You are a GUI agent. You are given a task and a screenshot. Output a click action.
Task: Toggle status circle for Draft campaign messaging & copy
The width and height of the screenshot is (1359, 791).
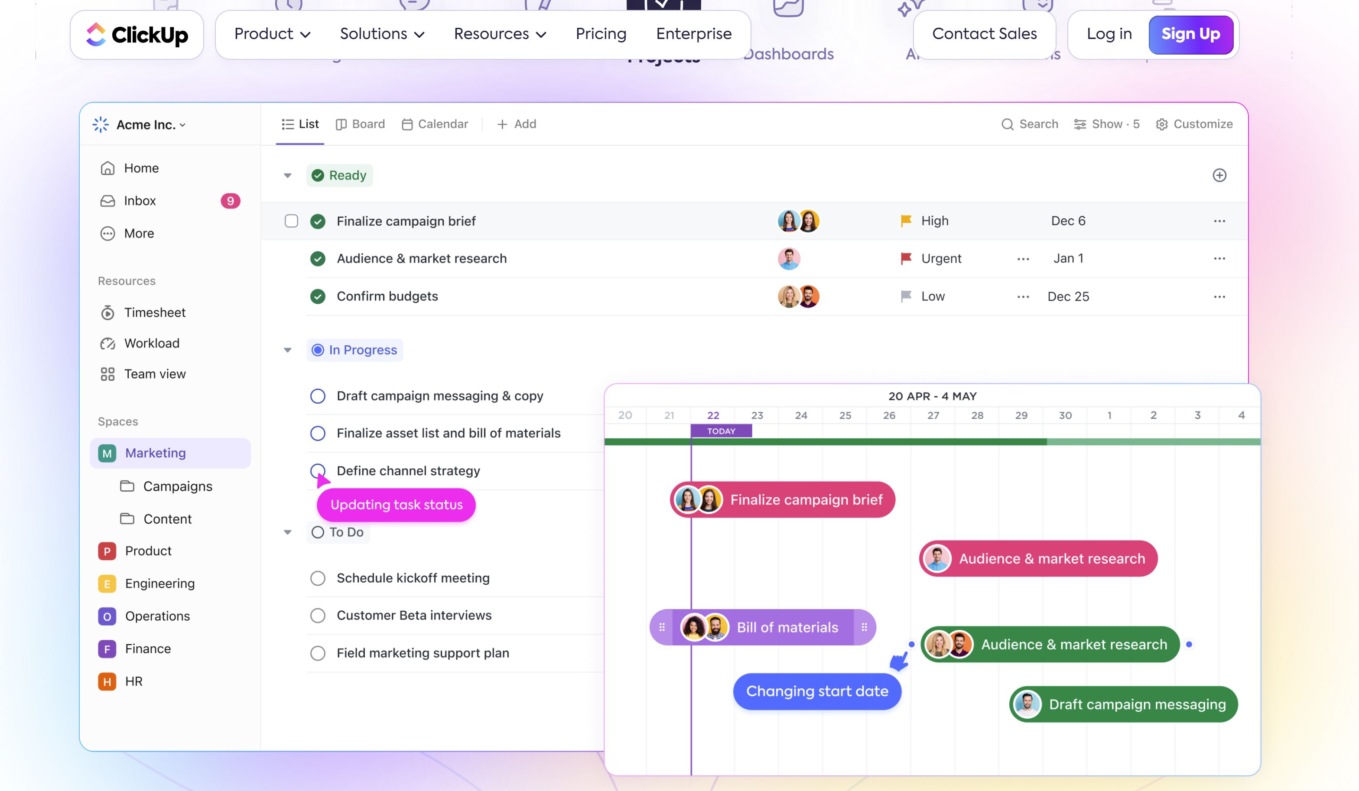pyautogui.click(x=318, y=396)
